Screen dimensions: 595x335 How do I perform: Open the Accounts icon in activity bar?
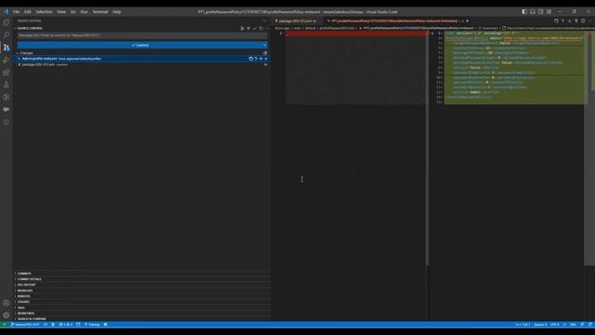pos(7,303)
